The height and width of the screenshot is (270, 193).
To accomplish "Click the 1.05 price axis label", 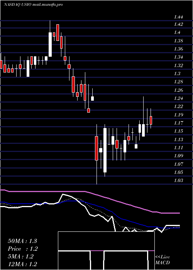I will coord(178,172).
